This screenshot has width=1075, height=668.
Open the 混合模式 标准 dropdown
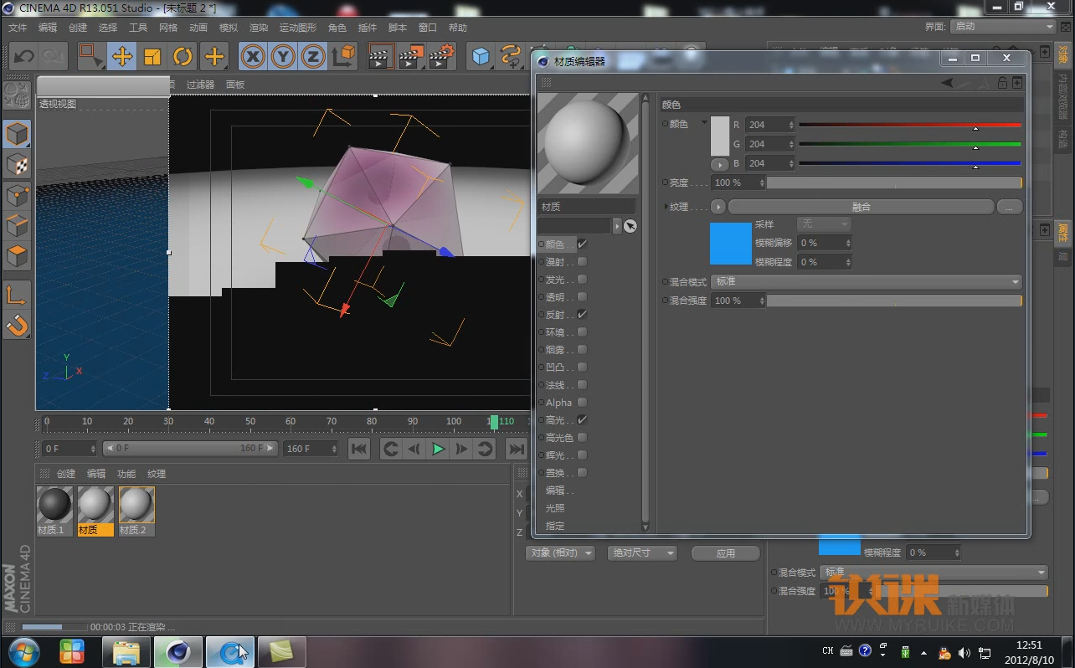coord(867,282)
